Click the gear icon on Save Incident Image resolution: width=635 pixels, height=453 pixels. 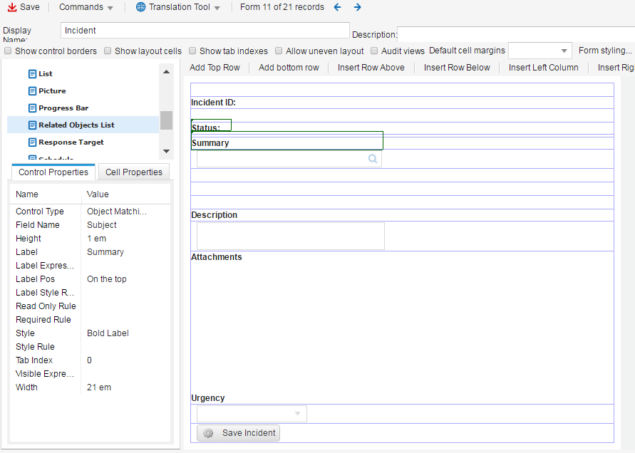click(208, 433)
